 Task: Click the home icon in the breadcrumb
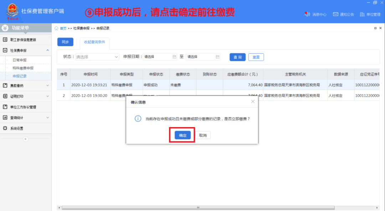56,28
